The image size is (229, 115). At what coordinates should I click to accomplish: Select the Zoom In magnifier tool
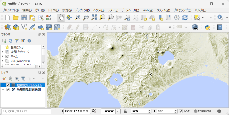77,17
